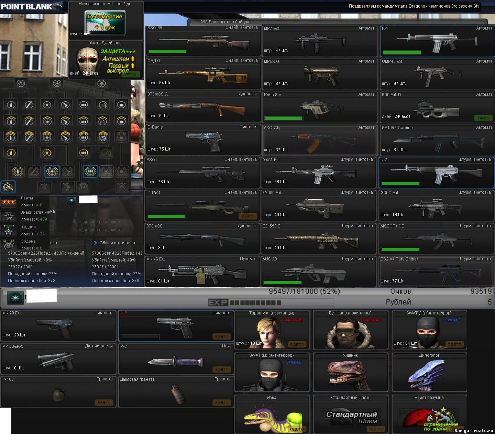The width and height of the screenshot is (495, 434).
Task: Choose the SS2-V4 Para Sniper card
Action: point(437,271)
